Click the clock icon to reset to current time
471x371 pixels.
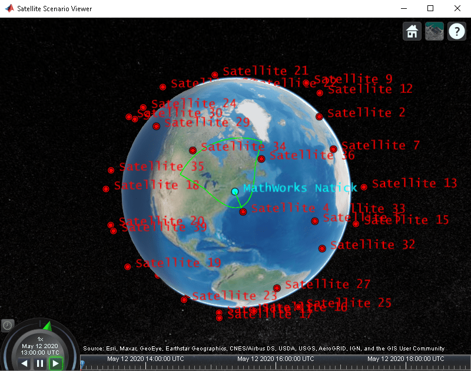pyautogui.click(x=7, y=325)
